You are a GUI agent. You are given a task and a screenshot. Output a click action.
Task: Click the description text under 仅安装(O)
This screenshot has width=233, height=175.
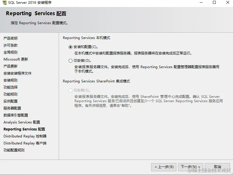(147, 69)
